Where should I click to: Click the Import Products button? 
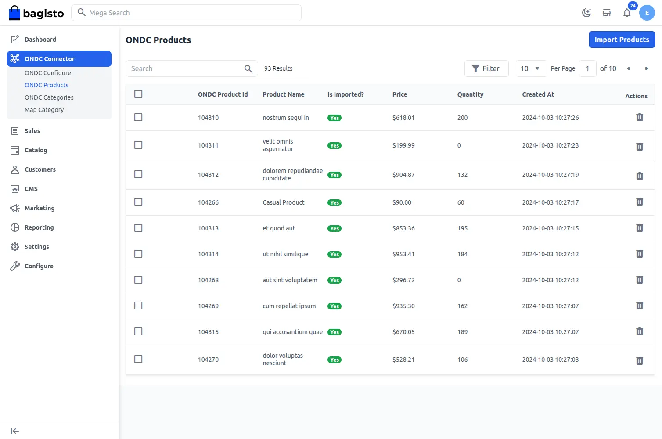click(622, 40)
